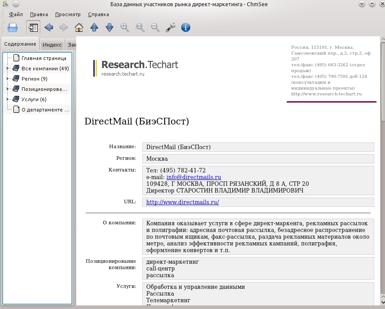The image size is (385, 309).
Task: Jump to next topic (down arrow)
Action: pyautogui.click(x=109, y=27)
